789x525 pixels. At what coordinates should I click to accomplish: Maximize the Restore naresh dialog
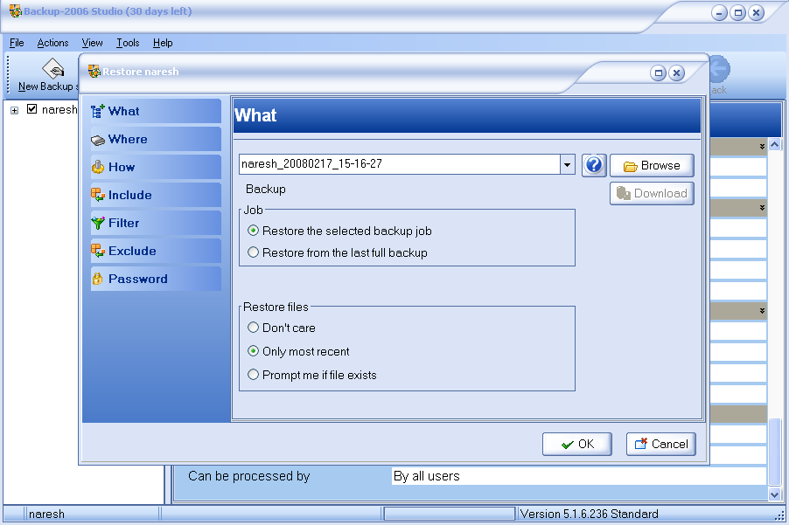tap(658, 73)
